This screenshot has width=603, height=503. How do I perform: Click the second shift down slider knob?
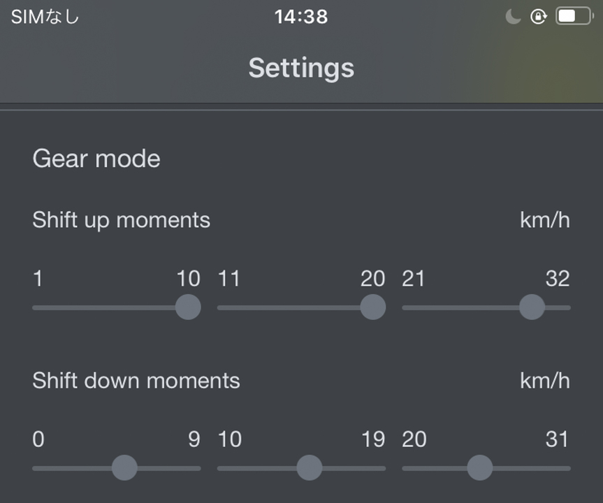click(x=310, y=467)
